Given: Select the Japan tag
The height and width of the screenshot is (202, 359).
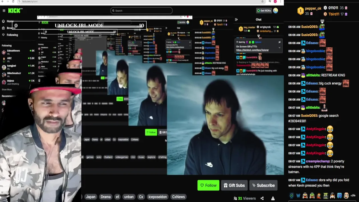Looking at the screenshot, I should [x=91, y=197].
